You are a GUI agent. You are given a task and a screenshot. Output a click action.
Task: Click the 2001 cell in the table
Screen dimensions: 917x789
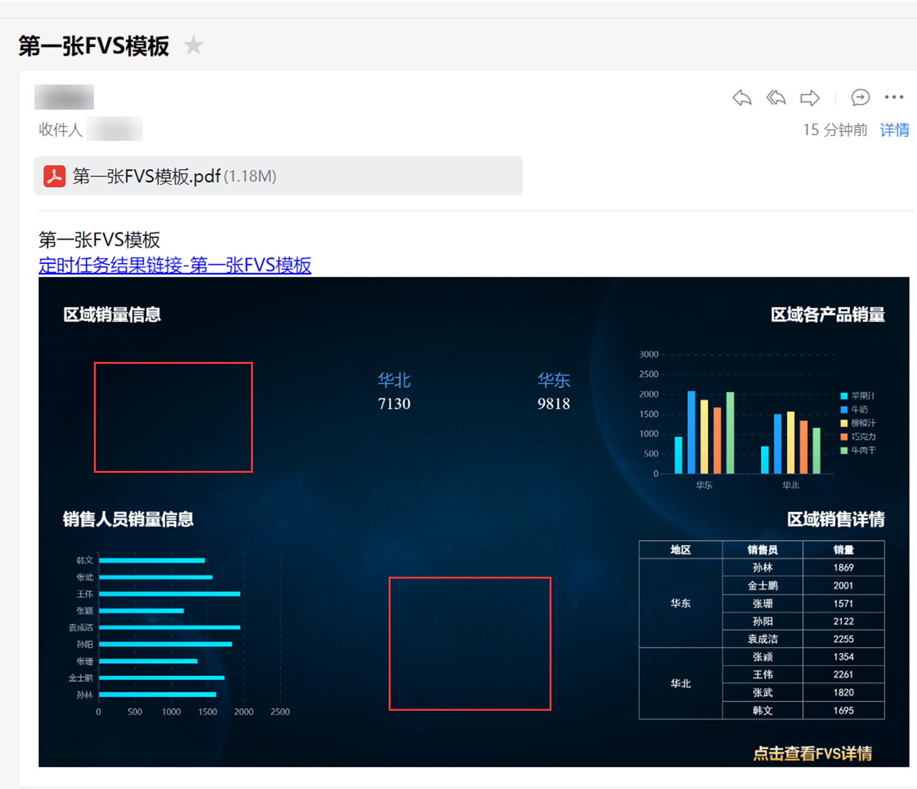tap(844, 585)
